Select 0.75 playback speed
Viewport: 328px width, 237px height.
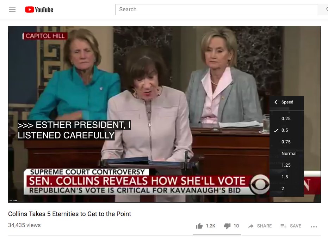coord(286,142)
